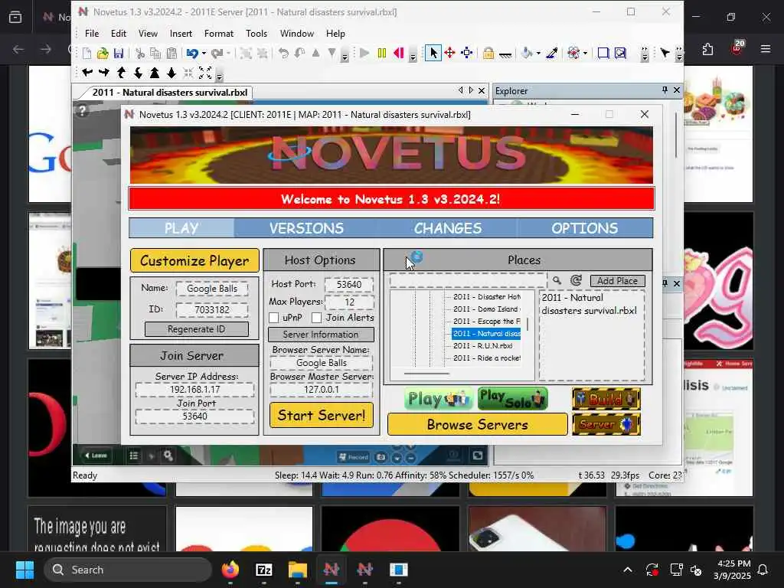This screenshot has width=784, height=588.
Task: Expand the playback toolbar overflow chevron
Action: (413, 57)
